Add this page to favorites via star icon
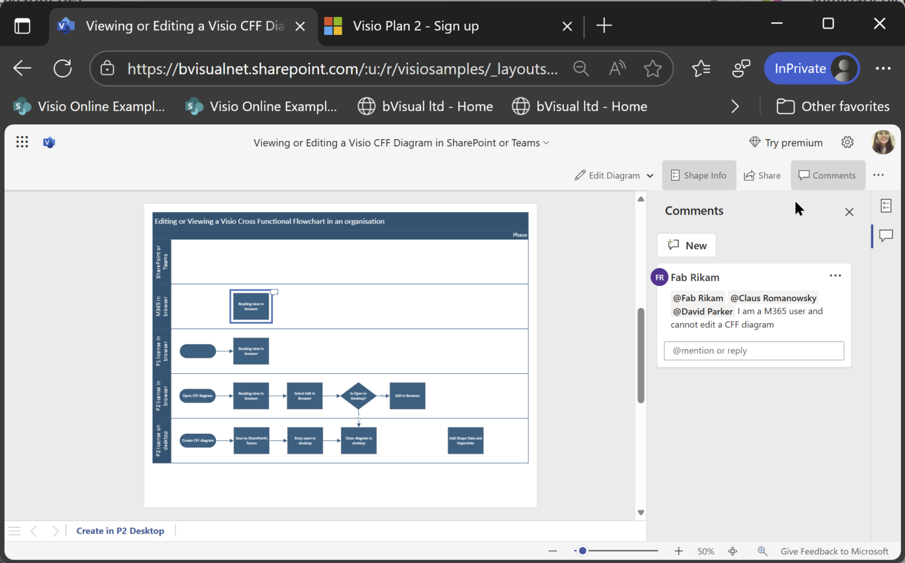 point(653,68)
